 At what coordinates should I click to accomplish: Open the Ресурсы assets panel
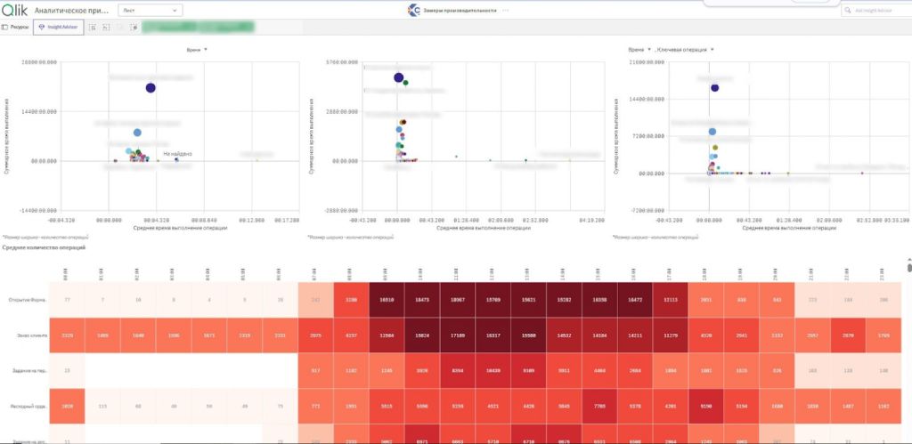pos(15,28)
